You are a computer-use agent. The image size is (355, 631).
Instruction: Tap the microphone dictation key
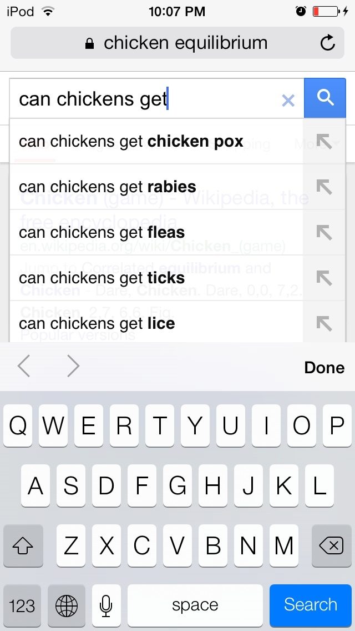pyautogui.click(x=106, y=605)
